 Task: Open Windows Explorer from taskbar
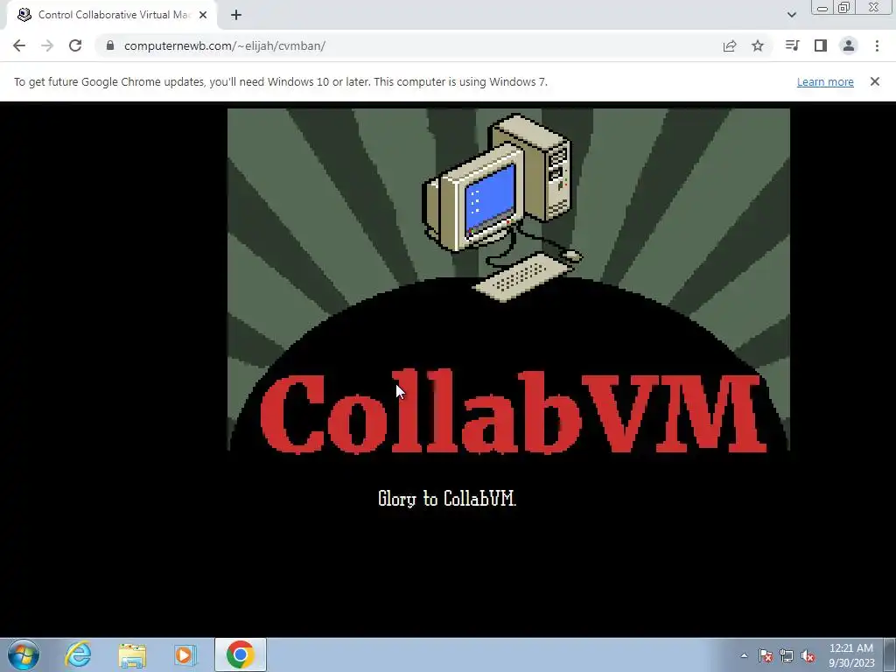(132, 654)
